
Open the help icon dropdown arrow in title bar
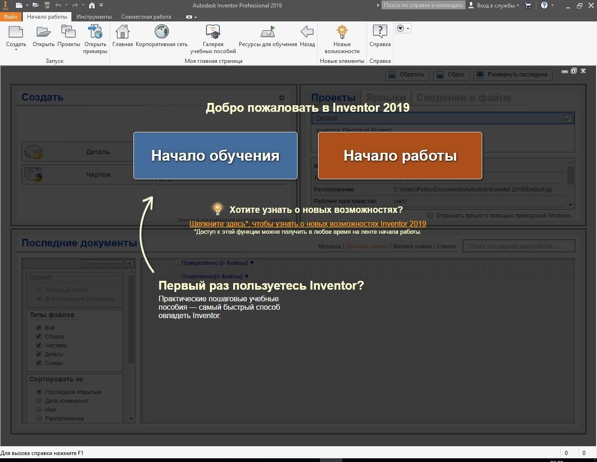point(553,6)
